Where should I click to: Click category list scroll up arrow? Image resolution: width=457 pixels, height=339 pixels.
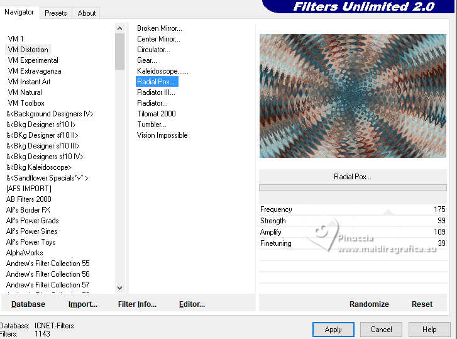point(119,28)
